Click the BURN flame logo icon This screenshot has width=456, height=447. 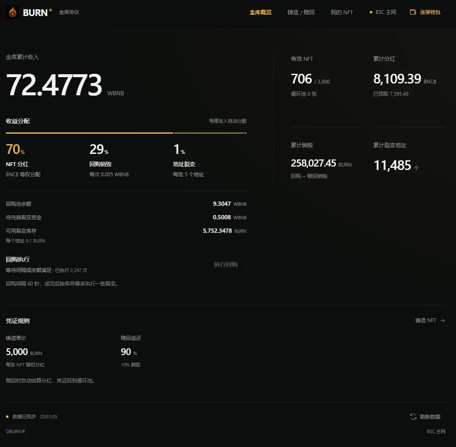point(13,12)
